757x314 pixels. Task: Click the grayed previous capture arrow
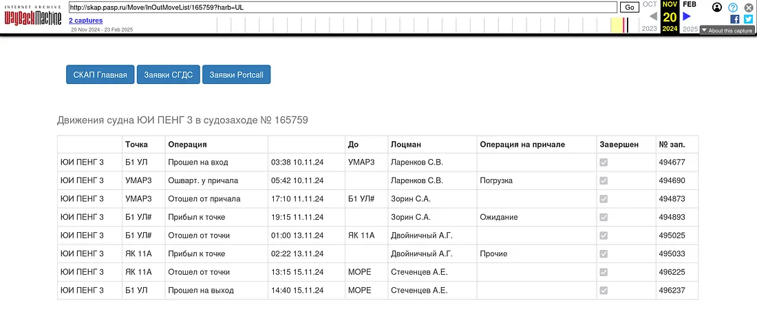(x=653, y=16)
